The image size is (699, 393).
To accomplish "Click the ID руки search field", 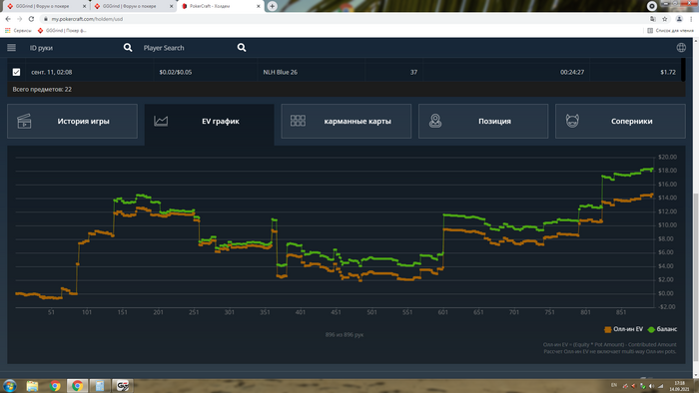I will [74, 48].
